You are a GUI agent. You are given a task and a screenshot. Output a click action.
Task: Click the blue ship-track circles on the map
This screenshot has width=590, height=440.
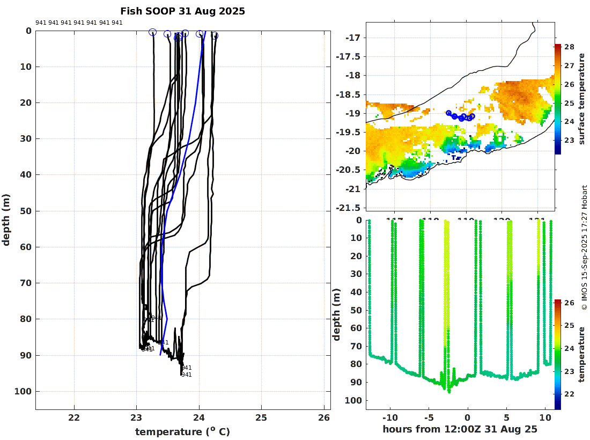click(x=460, y=116)
